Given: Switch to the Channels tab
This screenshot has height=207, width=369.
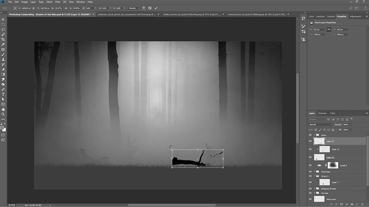Looking at the screenshot, I should [x=322, y=113].
